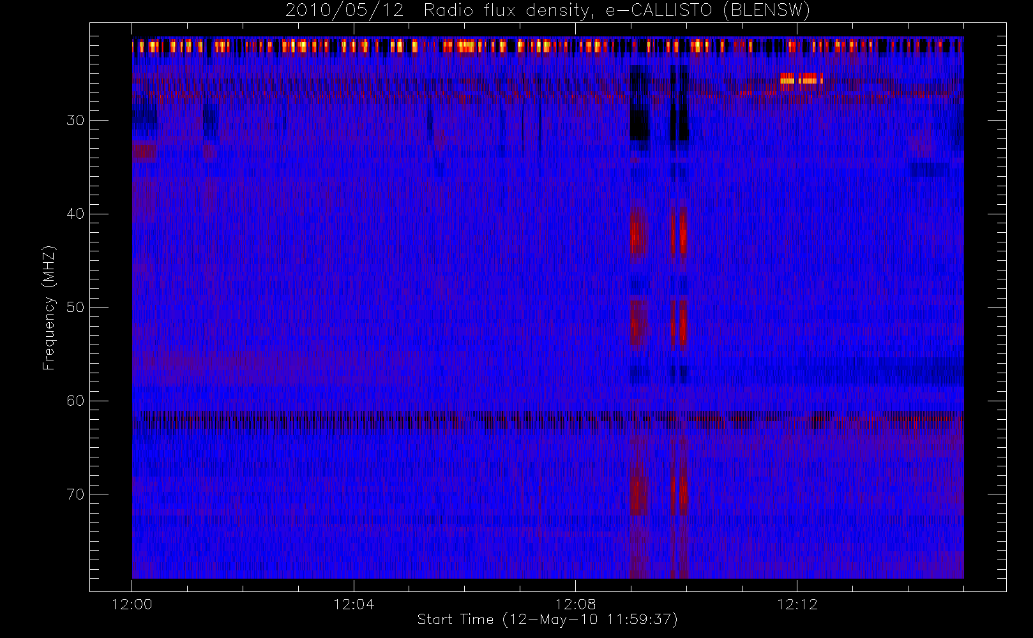Click the '40' frequency tick label
The image size is (1033, 638).
(x=75, y=214)
